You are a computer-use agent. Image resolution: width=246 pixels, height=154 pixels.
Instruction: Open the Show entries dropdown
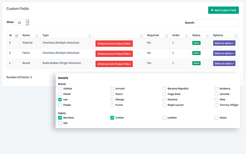[22, 22]
